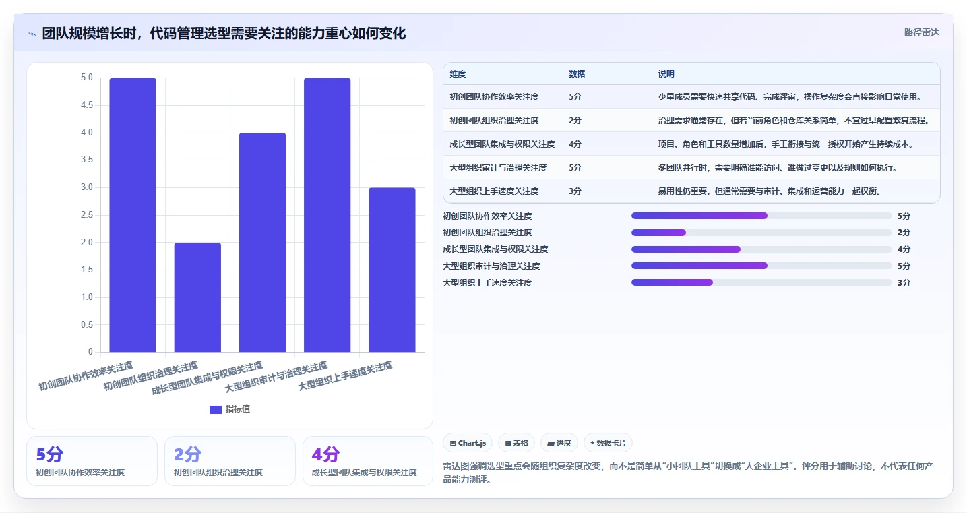Click x-axis label 大型组织上手速度关注度
Screen dimensions: 967x513
pos(345,377)
